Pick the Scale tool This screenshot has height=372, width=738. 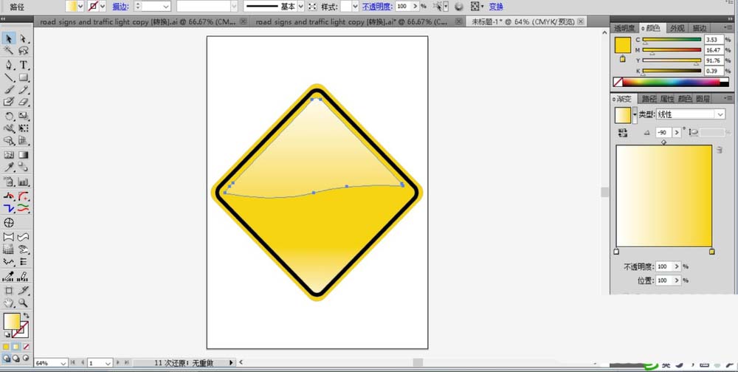pos(23,116)
